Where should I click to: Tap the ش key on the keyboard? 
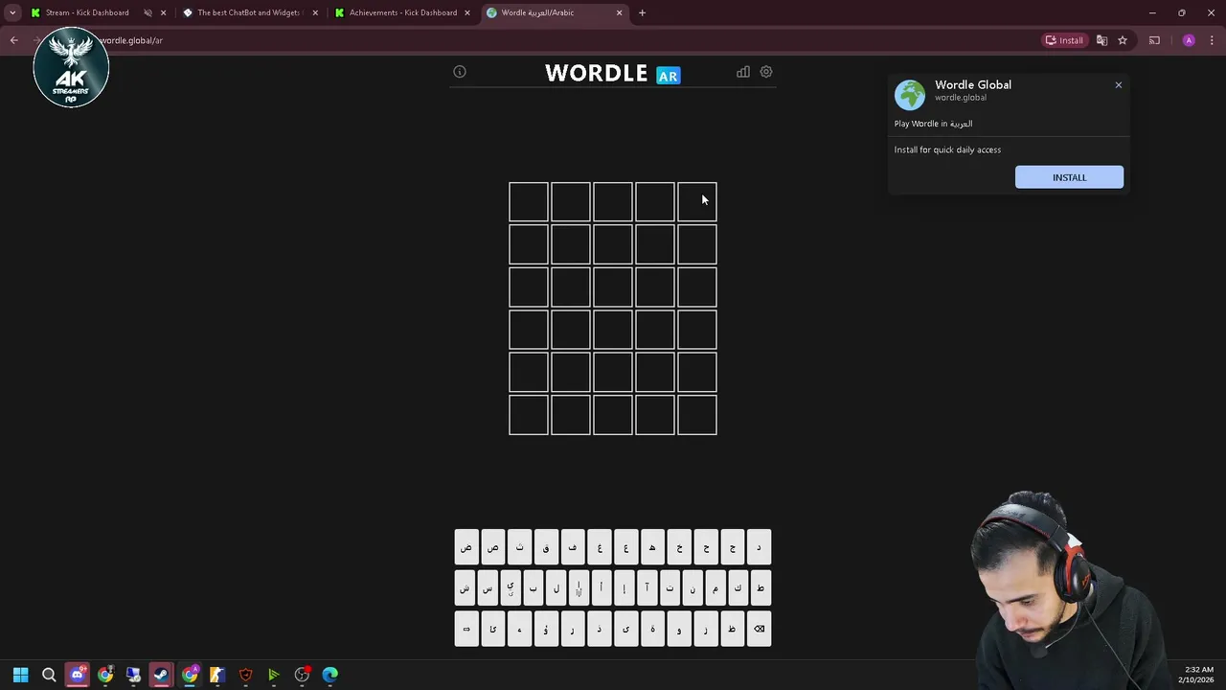point(465,588)
